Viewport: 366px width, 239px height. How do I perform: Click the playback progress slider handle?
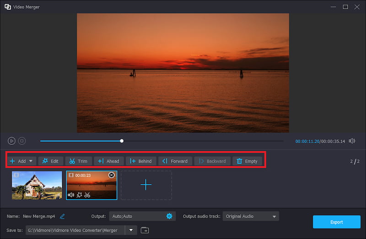122,141
